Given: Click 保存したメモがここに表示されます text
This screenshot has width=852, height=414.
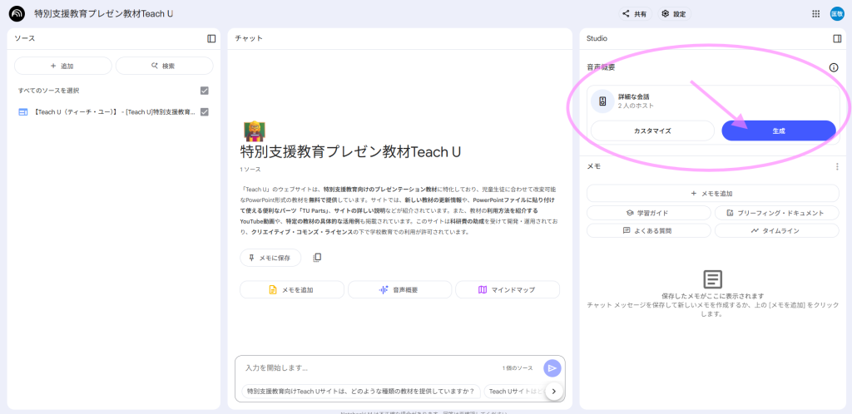Looking at the screenshot, I should point(713,296).
